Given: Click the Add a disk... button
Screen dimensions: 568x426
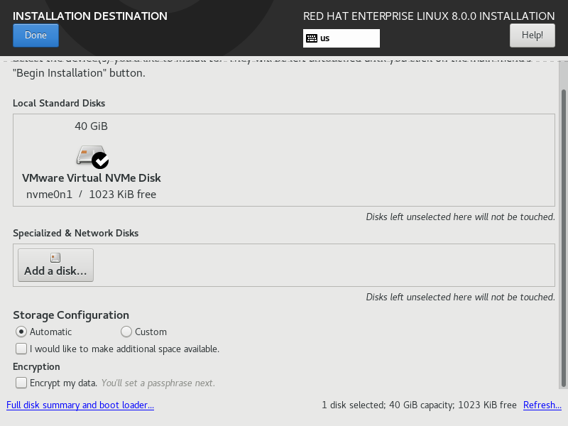Looking at the screenshot, I should 56,265.
